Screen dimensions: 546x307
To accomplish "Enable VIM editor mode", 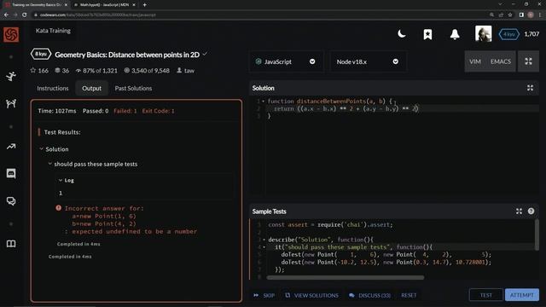I will click(475, 61).
